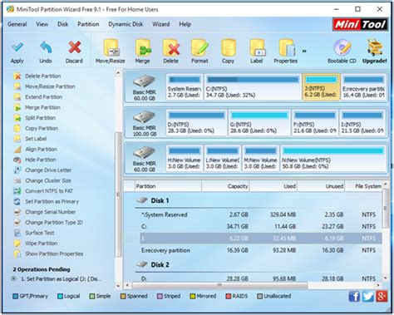394x315 pixels.
Task: Click the Undo arrow icon
Action: 46,47
